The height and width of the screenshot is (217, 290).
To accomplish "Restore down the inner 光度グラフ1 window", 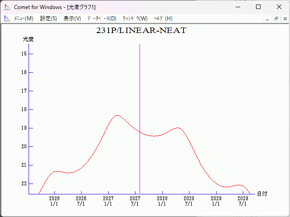I will pyautogui.click(x=276, y=19).
